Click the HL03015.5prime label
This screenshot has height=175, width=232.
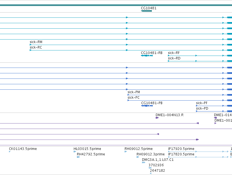87,149
